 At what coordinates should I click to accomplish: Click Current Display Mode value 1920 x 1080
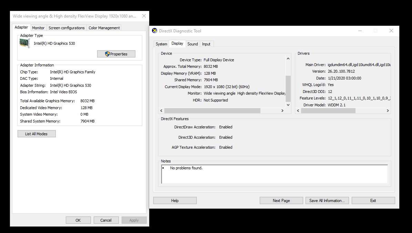(226, 87)
